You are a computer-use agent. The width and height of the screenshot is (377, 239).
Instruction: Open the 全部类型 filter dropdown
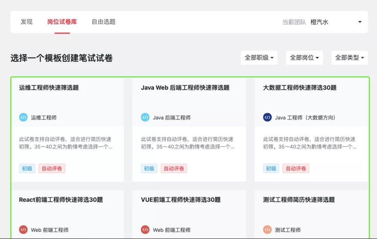(x=349, y=58)
